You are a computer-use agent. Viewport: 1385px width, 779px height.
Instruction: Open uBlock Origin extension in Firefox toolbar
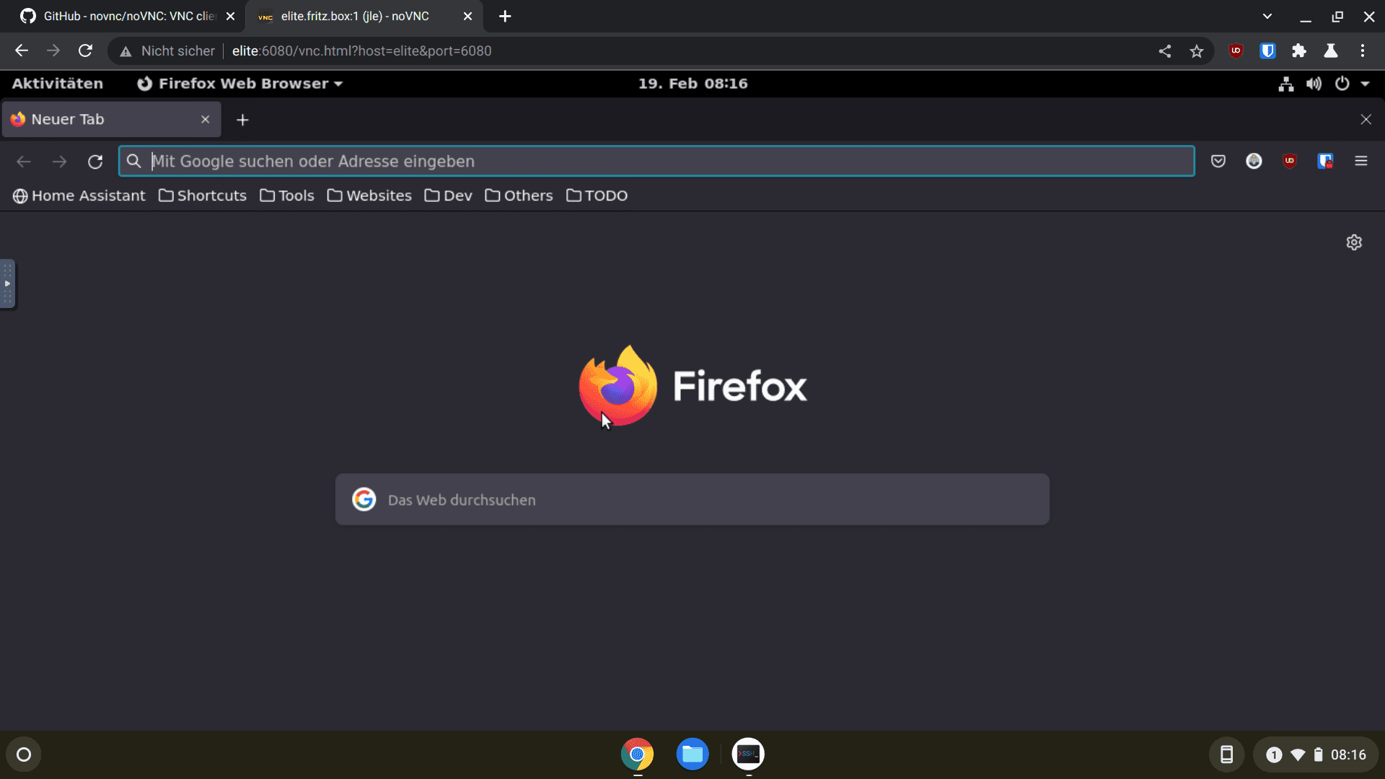click(1289, 161)
